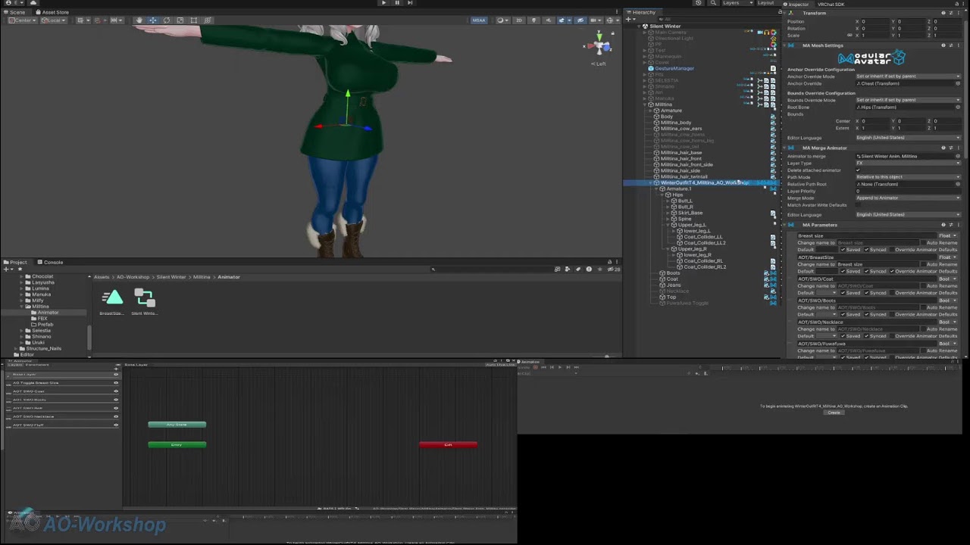The width and height of the screenshot is (970, 545).
Task: Open the scene camera settings icon
Action: (594, 20)
